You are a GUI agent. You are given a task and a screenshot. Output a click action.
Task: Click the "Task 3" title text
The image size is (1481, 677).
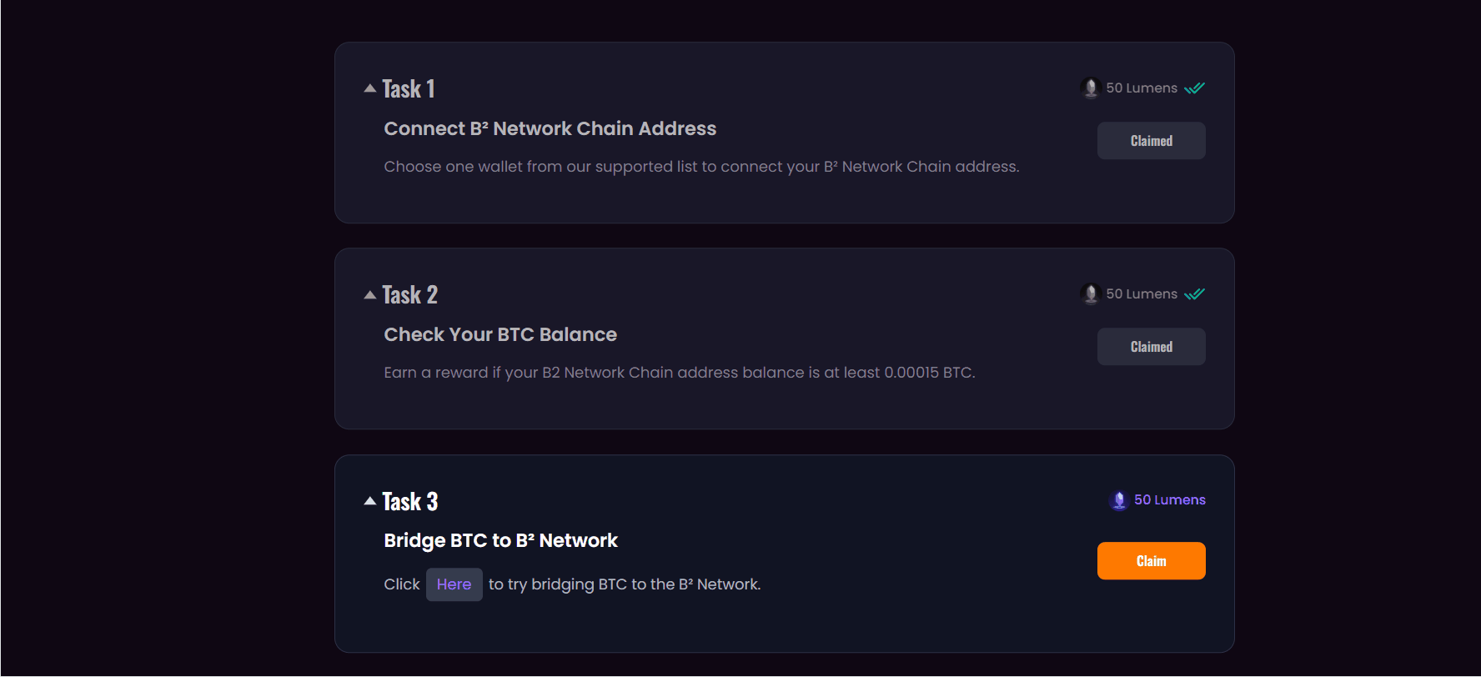[409, 501]
